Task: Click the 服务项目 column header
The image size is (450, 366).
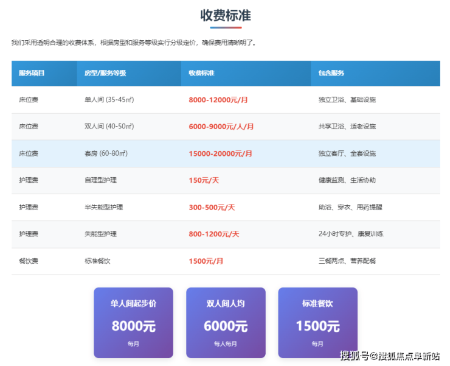Action: pyautogui.click(x=32, y=73)
